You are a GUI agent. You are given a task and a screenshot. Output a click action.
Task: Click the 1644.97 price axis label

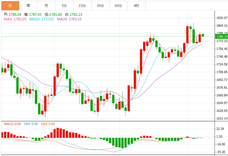(x=222, y=103)
